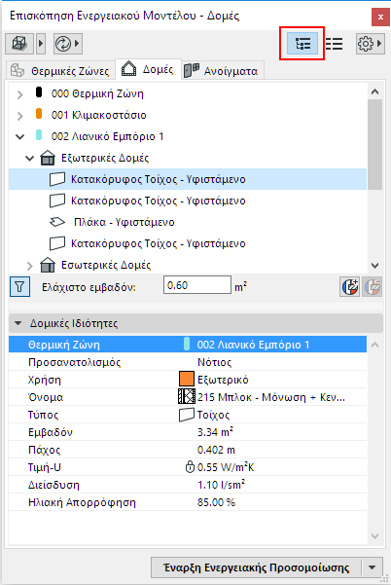Click Διείσδυση value 1.10 l/sm²
Screen dimensions: 391x585
pos(221,485)
